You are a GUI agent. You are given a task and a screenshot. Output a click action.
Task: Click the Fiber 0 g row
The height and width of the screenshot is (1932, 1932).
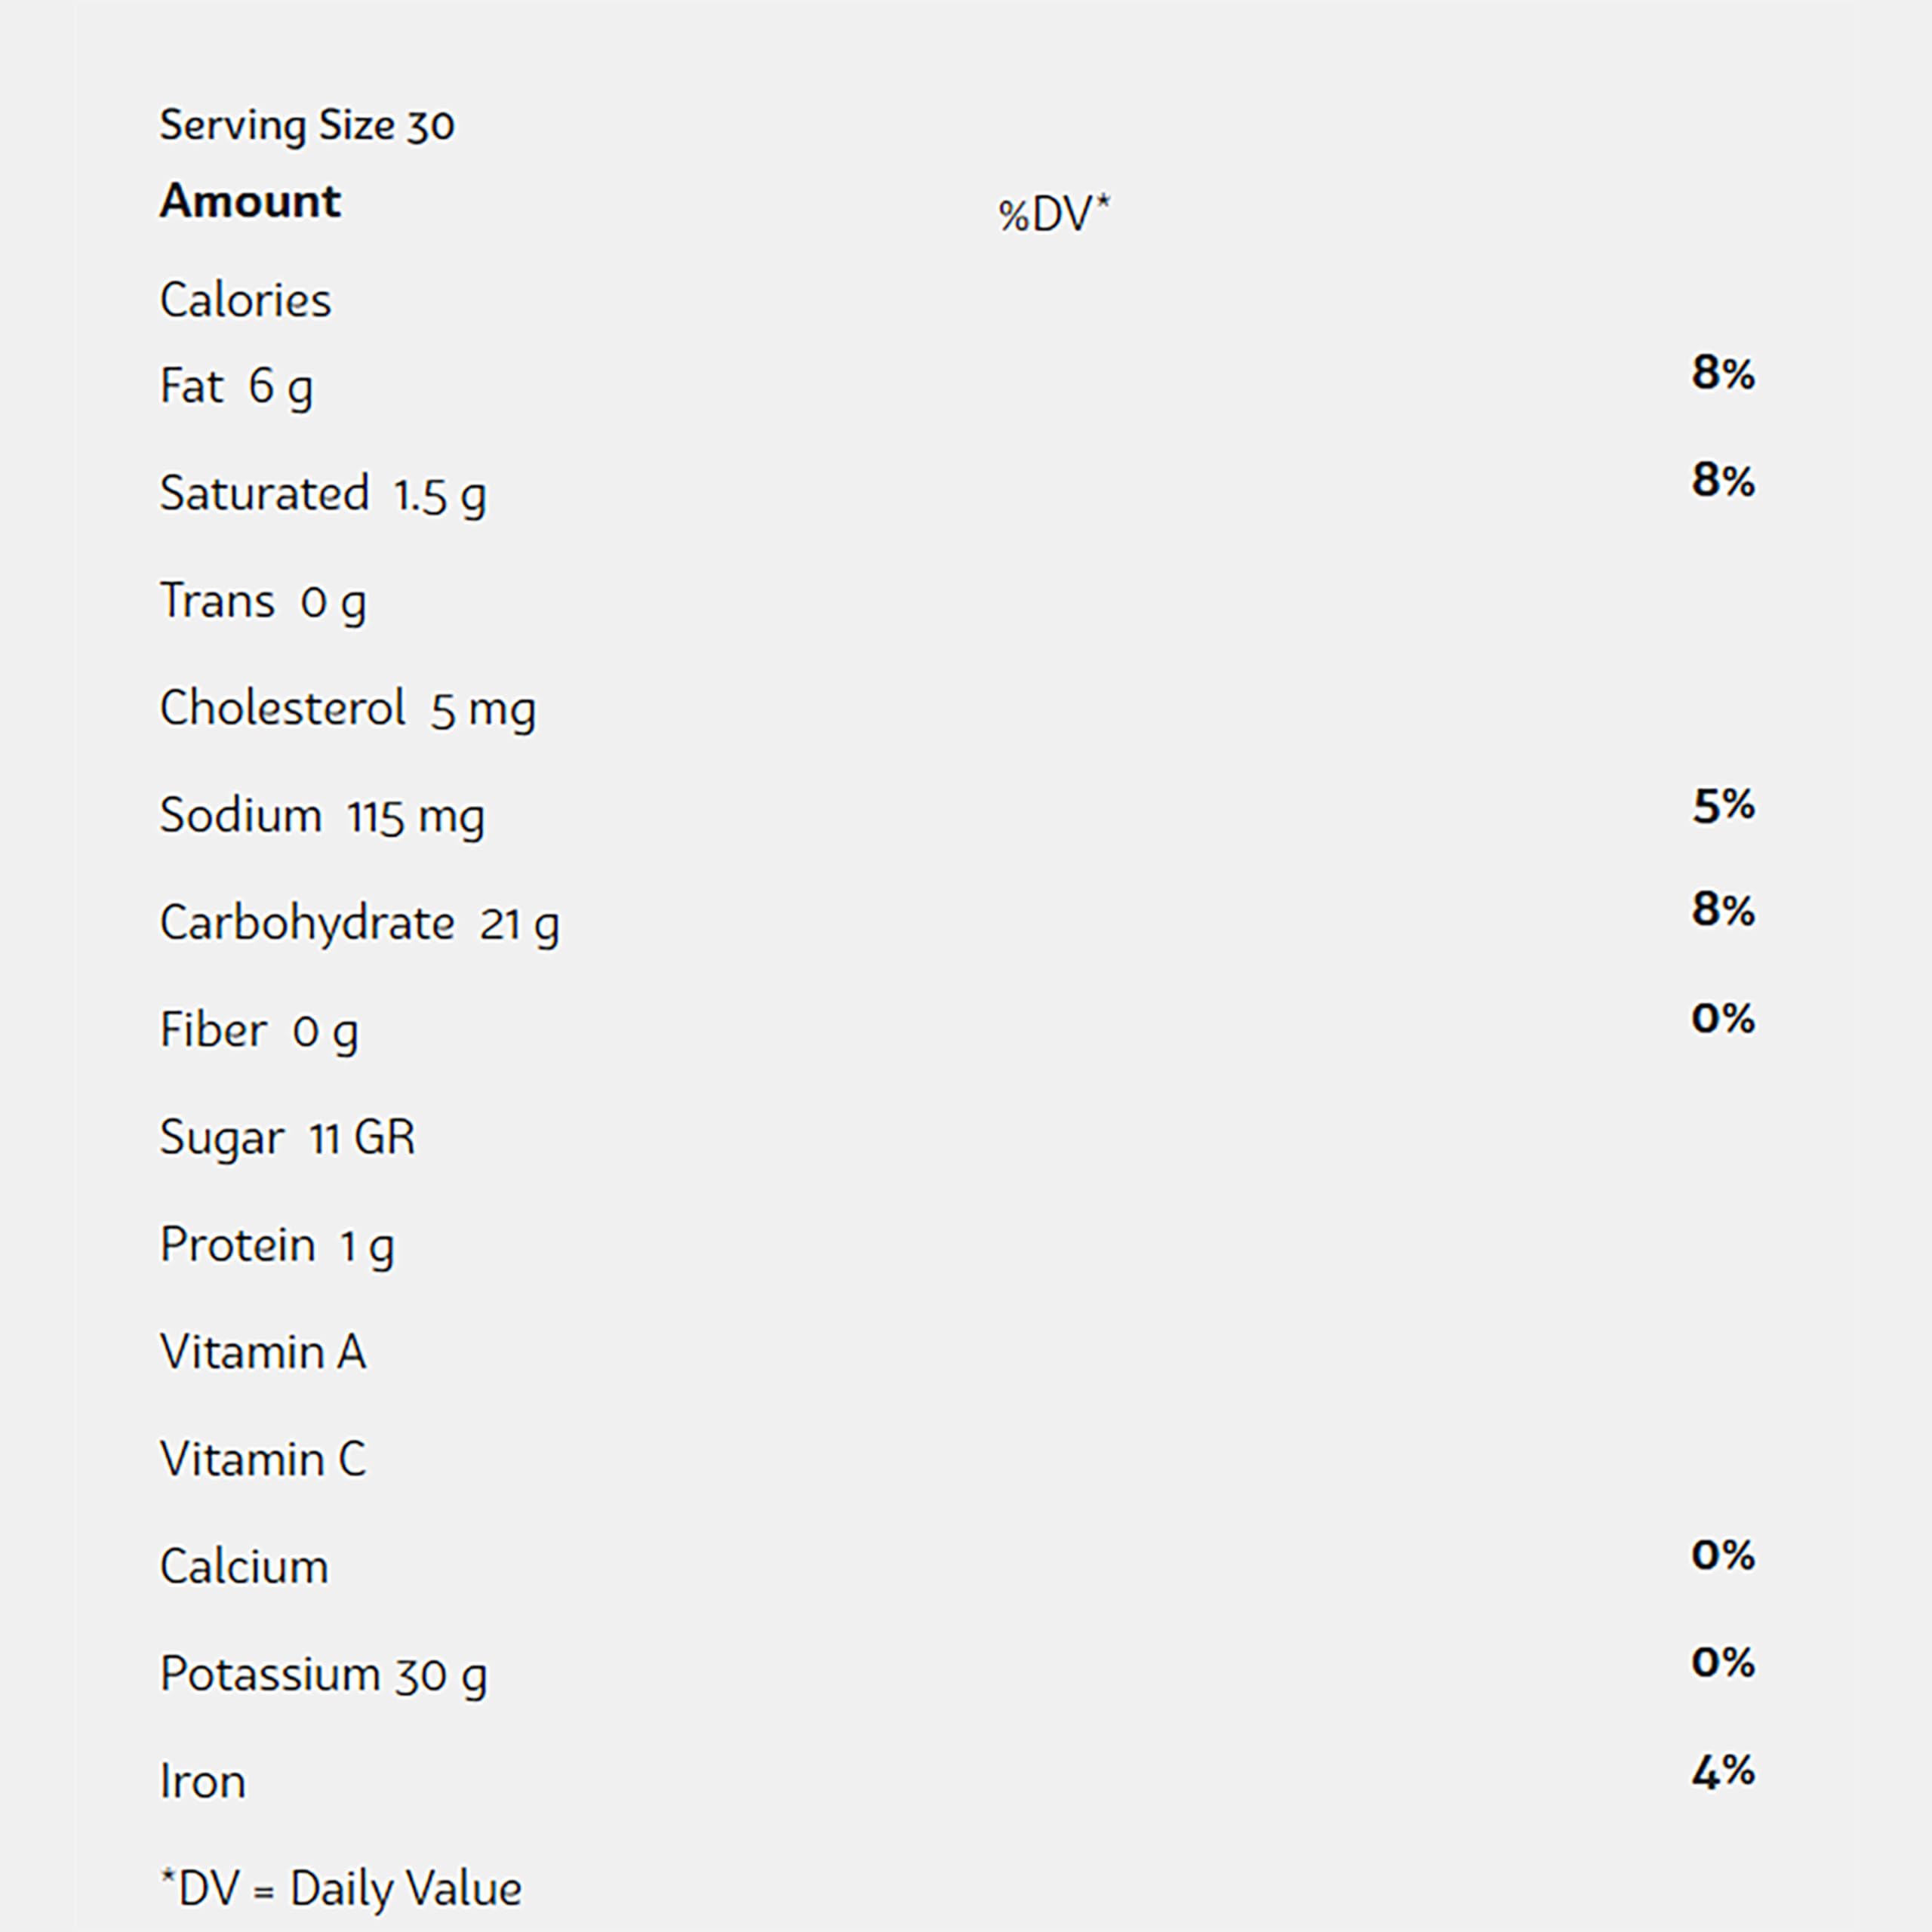(x=259, y=1032)
